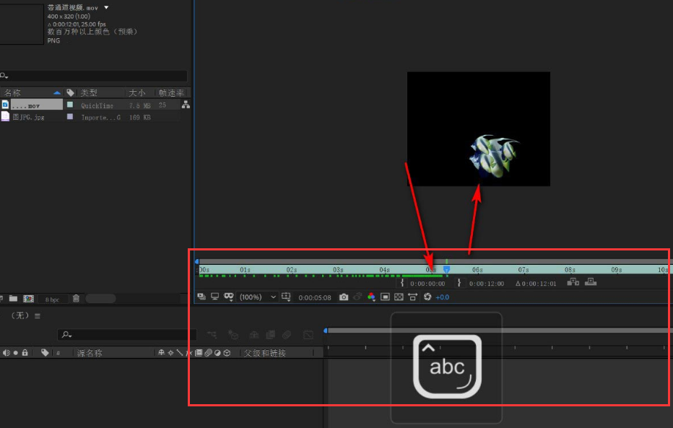Create a new folder in Project panel
This screenshot has height=428, width=673.
pos(13,298)
